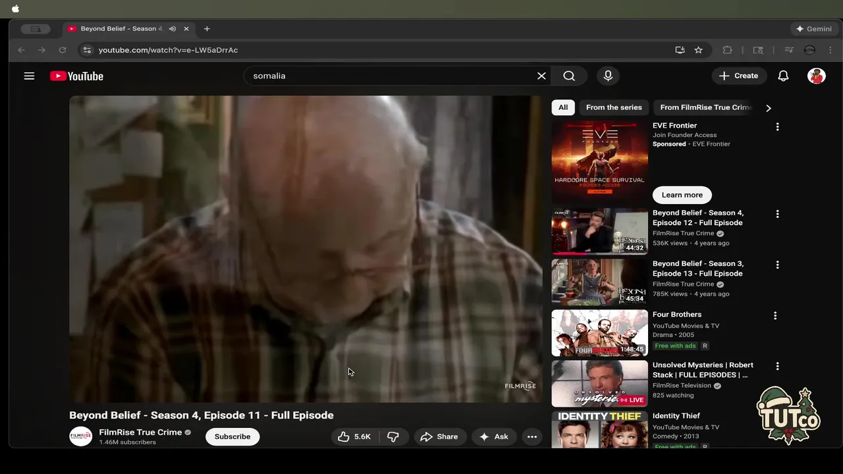Viewport: 843px width, 474px height.
Task: Select the All filter chip
Action: point(563,107)
